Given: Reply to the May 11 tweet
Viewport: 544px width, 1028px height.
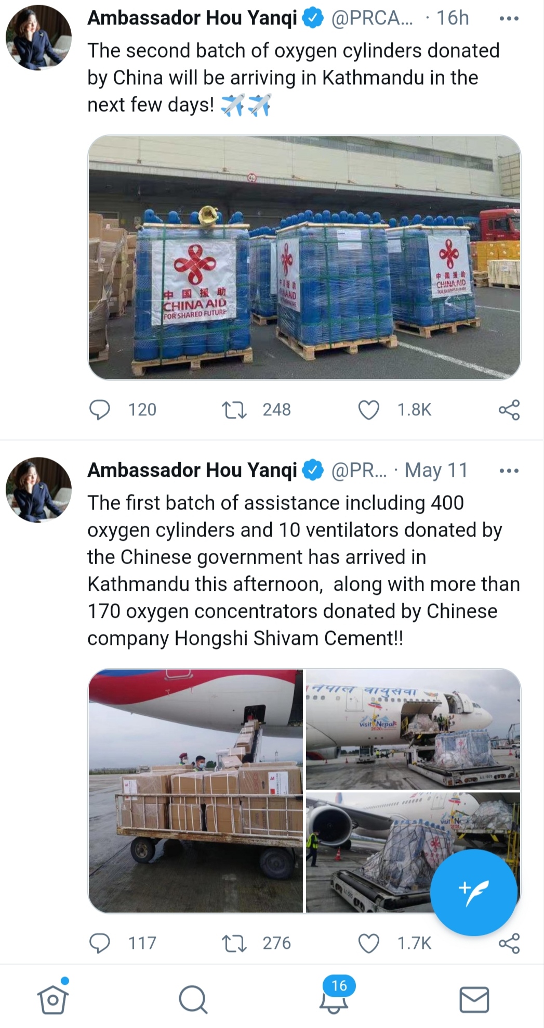Looking at the screenshot, I should (100, 943).
